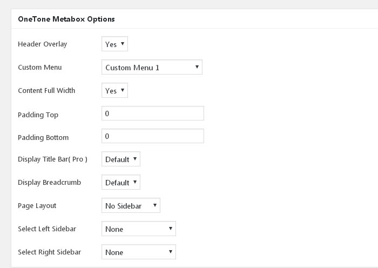Click the Custom Menu label

click(40, 68)
